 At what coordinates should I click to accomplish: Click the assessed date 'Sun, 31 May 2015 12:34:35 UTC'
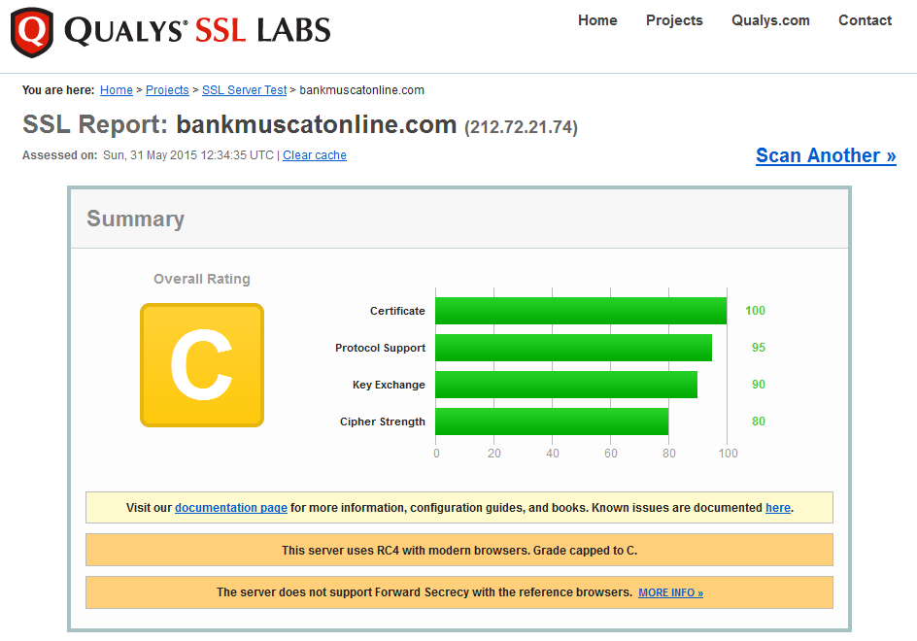pos(188,155)
